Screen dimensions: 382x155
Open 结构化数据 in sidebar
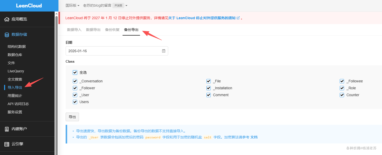point(17,47)
